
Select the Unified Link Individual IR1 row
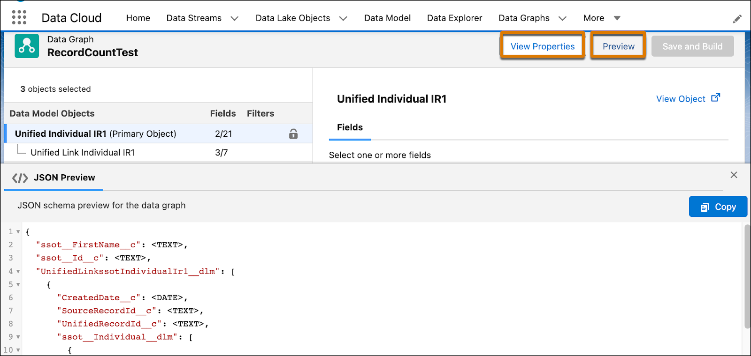coord(159,153)
